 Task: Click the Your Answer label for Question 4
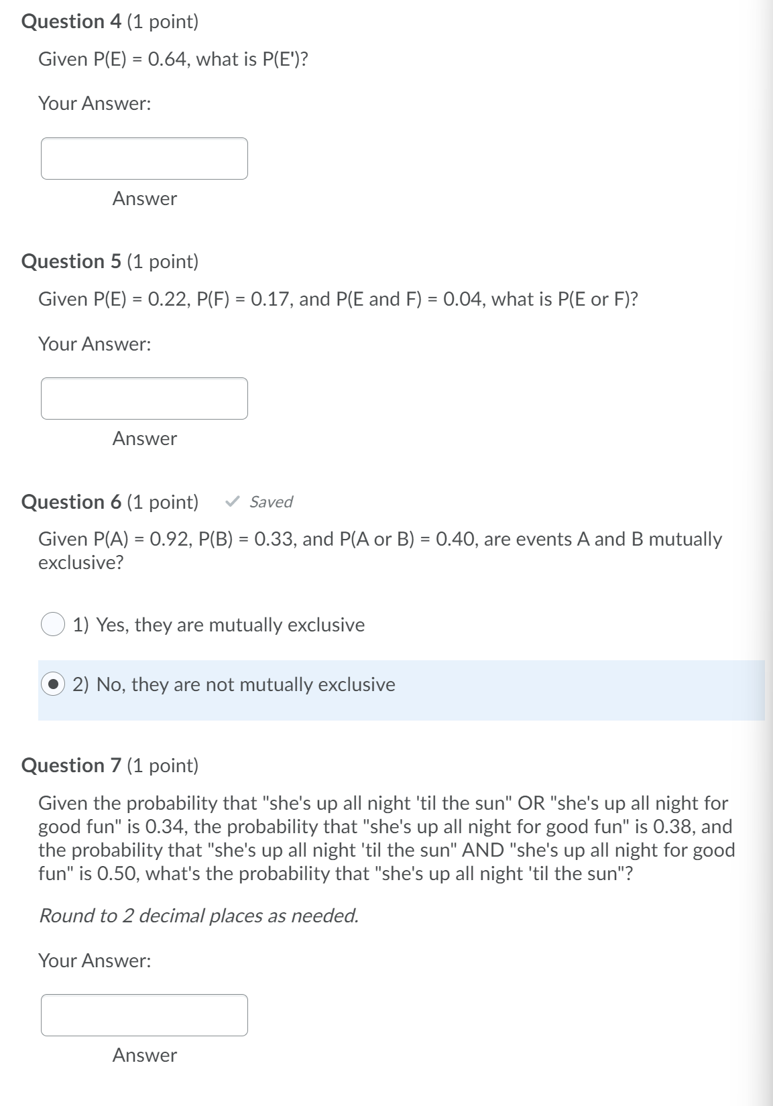95,103
